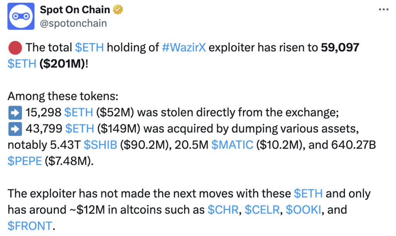
Task: Open the first $ETH cashtag in headline
Action: tap(89, 48)
